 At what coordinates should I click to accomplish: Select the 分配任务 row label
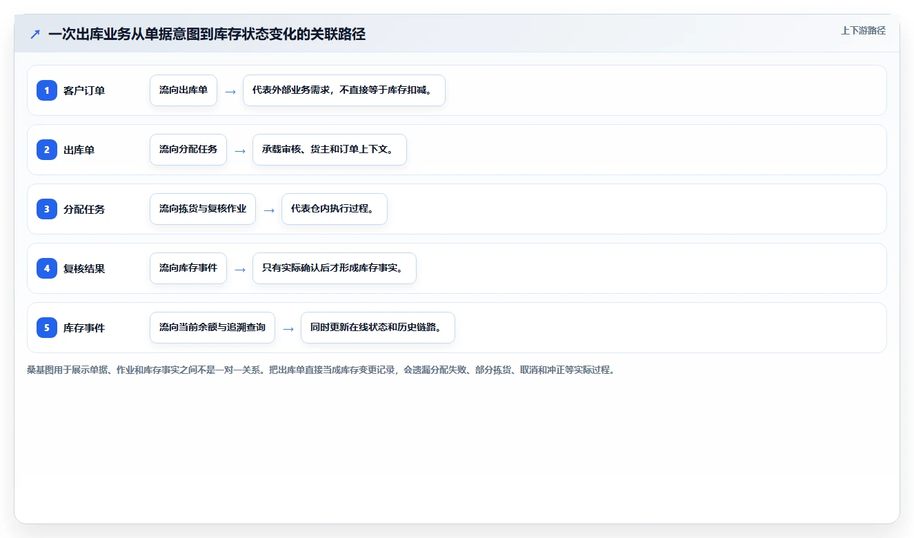[x=84, y=209]
